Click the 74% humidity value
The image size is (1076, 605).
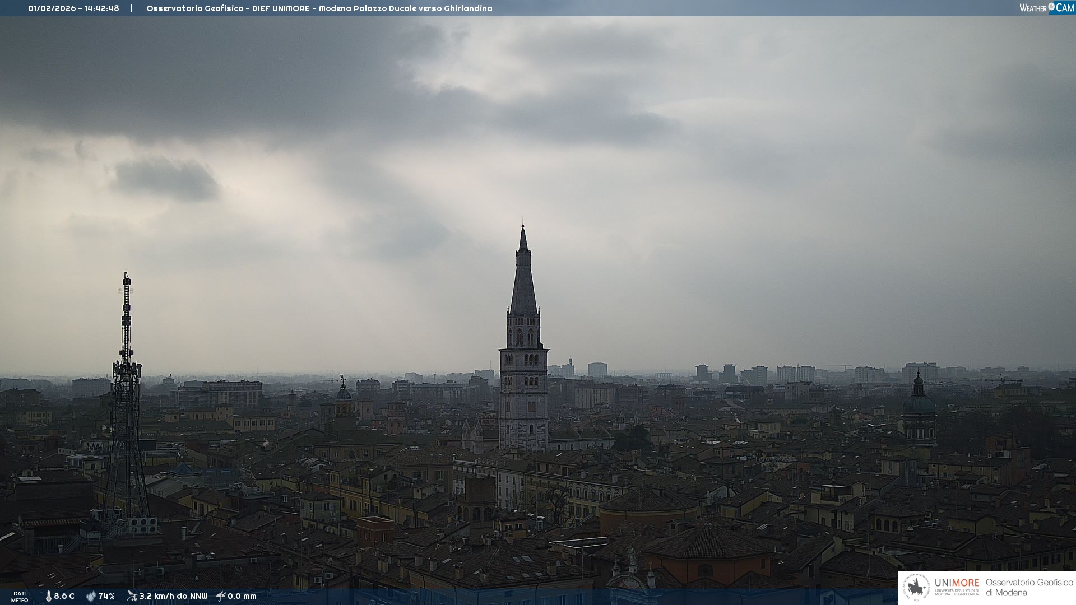[106, 596]
